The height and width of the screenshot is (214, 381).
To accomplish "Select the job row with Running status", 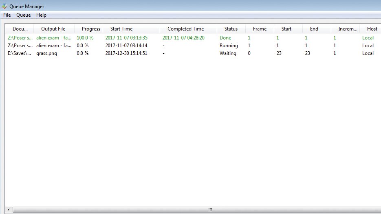I will pos(193,46).
